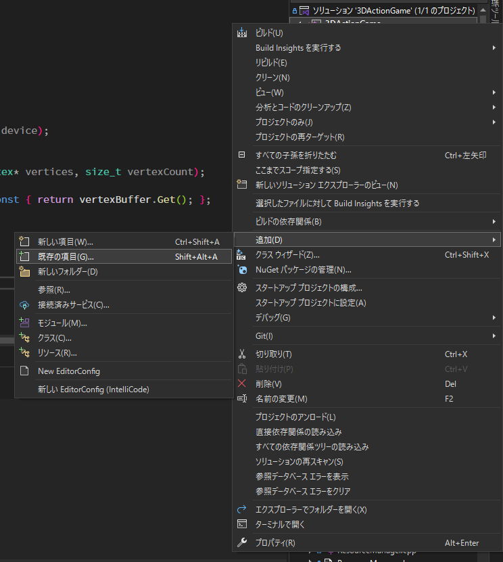Image resolution: width=503 pixels, height=562 pixels.
Task: Click the collapse all descendants (すべての子孫を折りたたむ) icon
Action: pos(242,155)
